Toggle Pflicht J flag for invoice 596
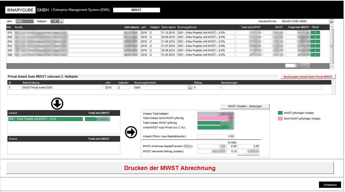Viewport: 345px width, 192px height. [x=315, y=55]
